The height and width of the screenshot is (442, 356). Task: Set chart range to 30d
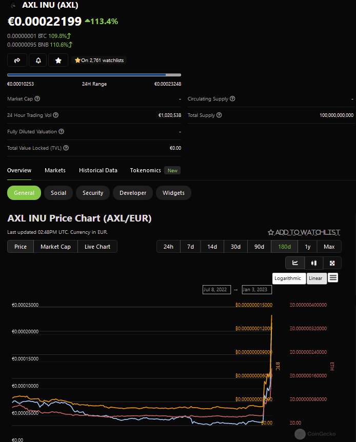coord(235,247)
